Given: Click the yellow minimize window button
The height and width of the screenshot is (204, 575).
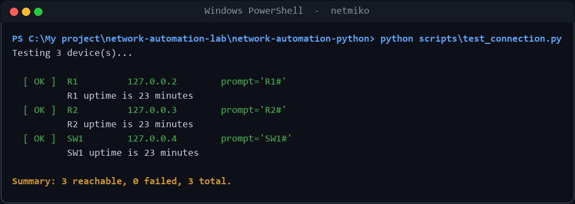Looking at the screenshot, I should [26, 12].
